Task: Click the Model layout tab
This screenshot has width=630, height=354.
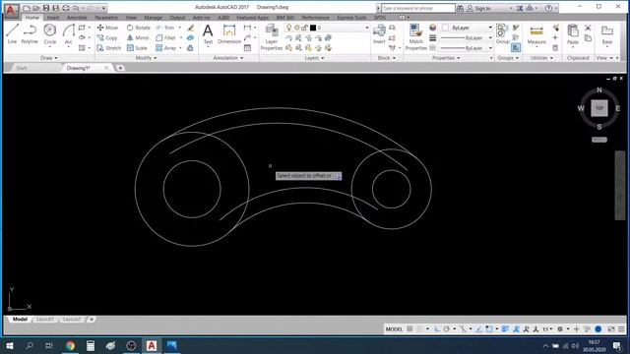Action: coord(20,320)
